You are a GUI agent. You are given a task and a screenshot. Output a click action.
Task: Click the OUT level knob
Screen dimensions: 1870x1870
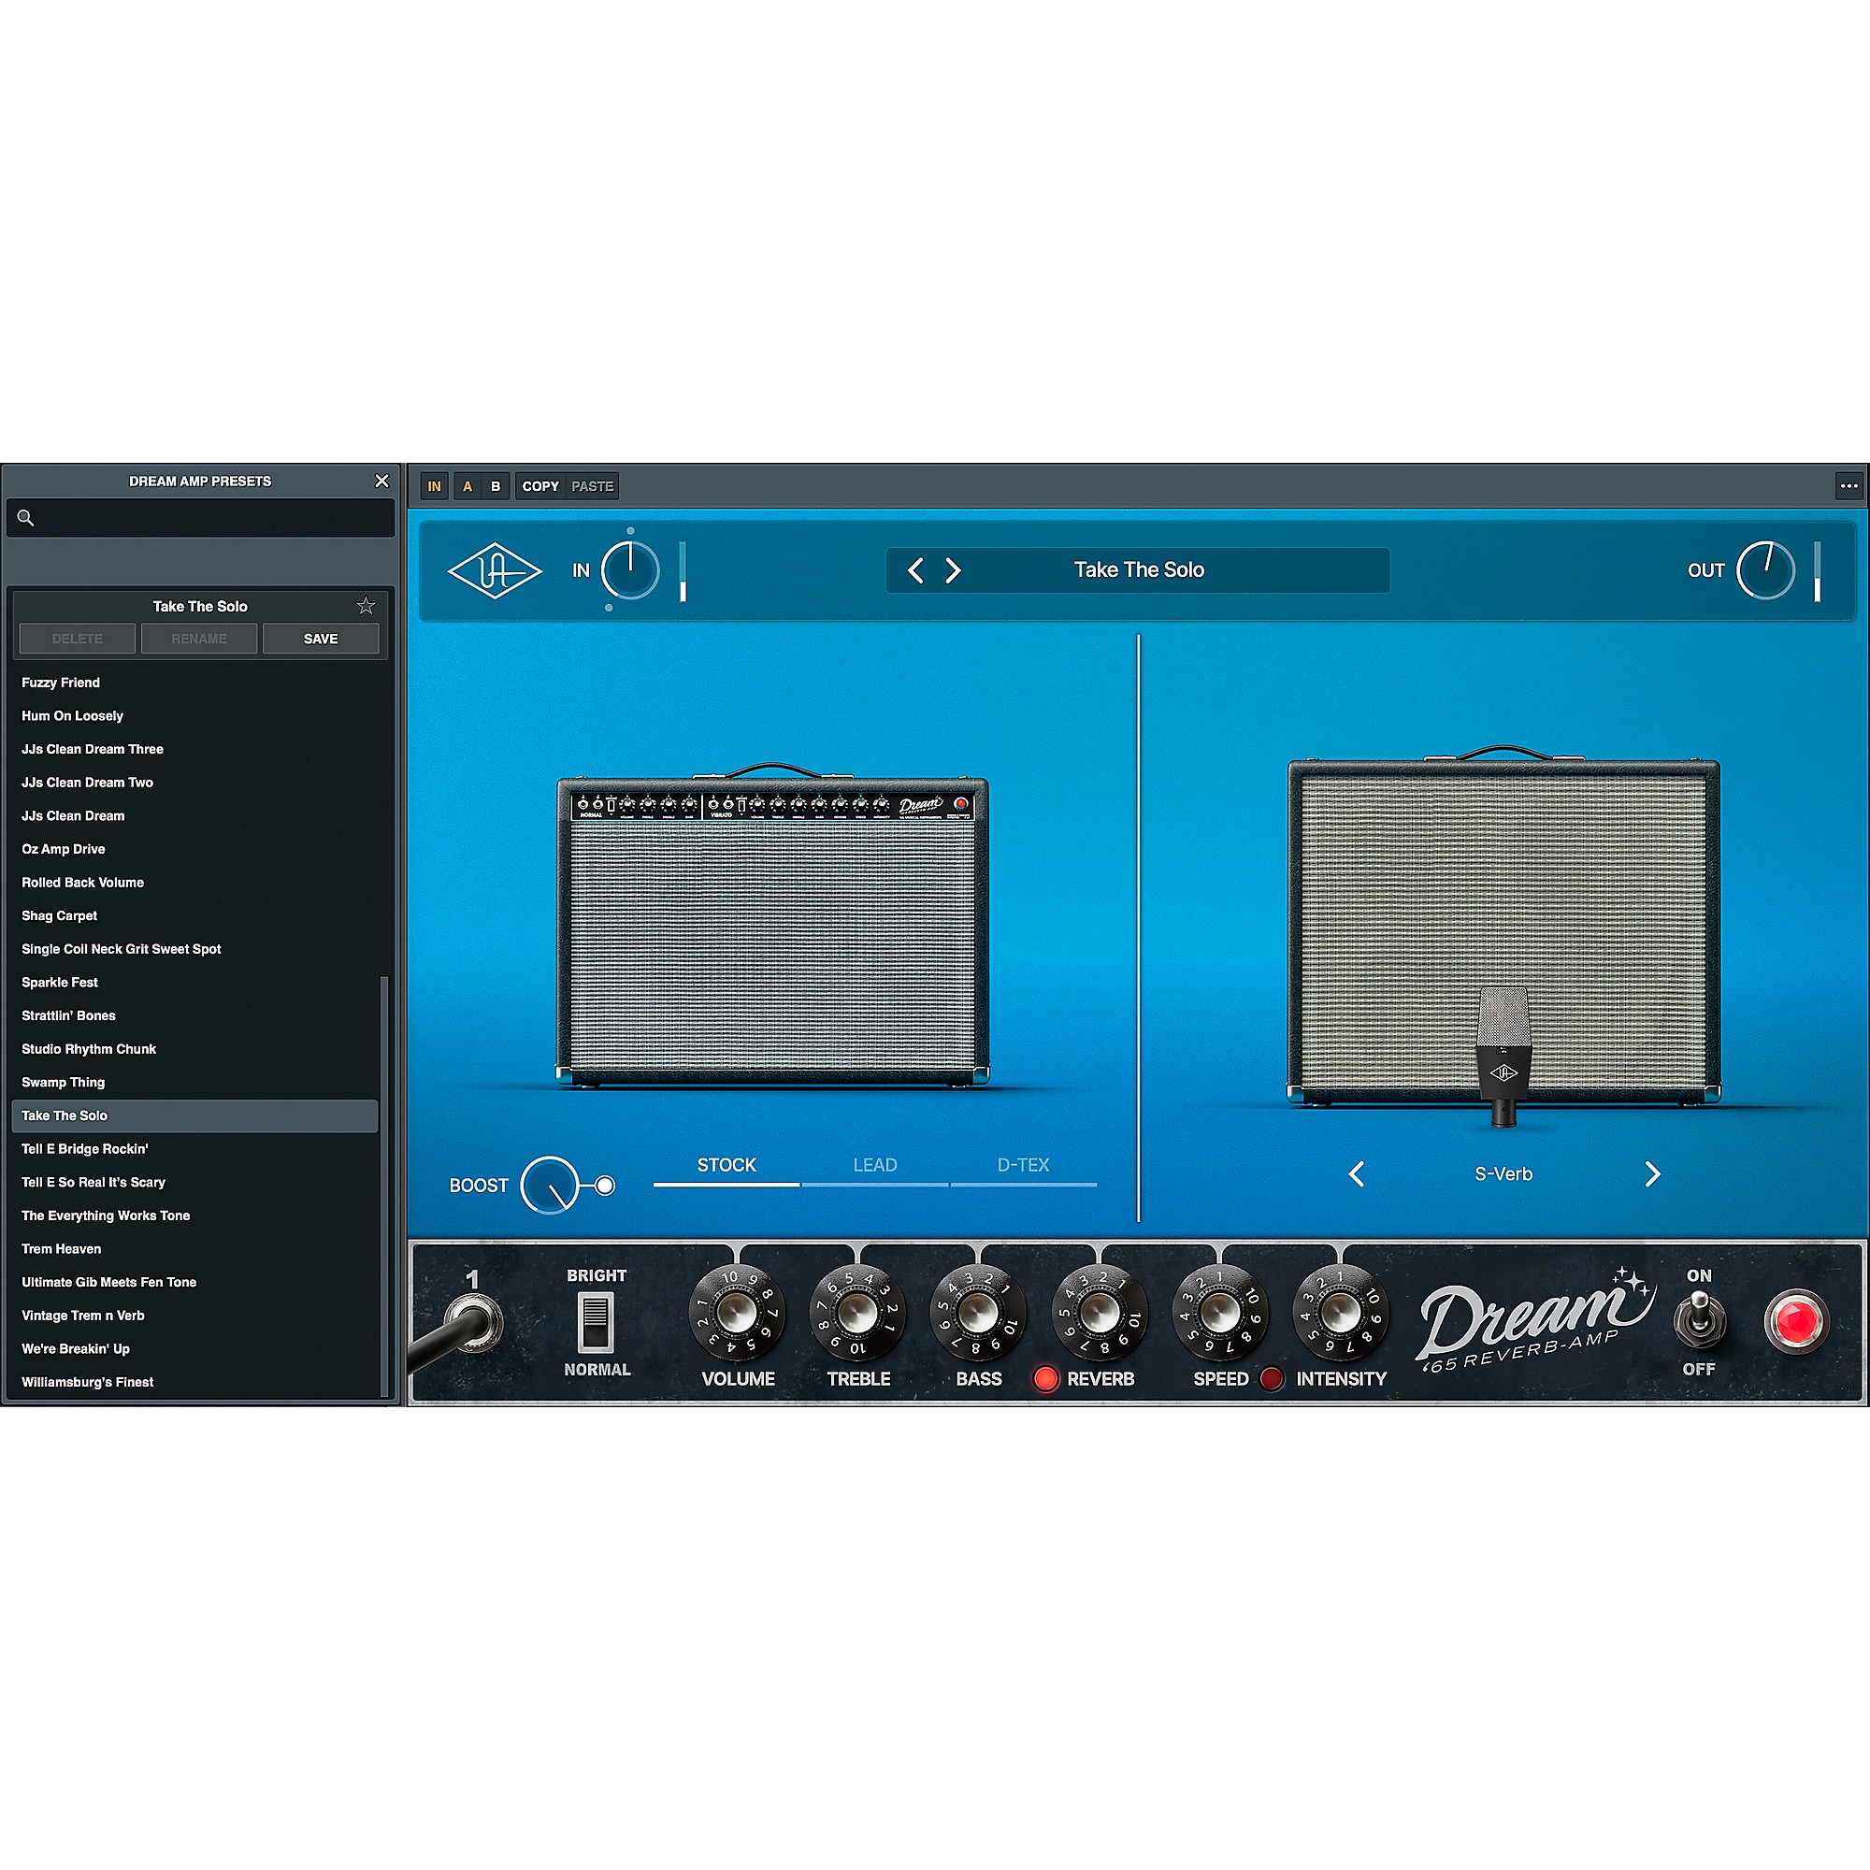click(1765, 570)
